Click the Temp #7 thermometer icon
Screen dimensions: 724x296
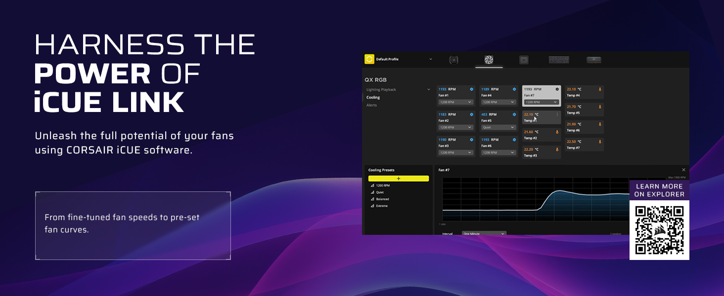click(x=600, y=142)
